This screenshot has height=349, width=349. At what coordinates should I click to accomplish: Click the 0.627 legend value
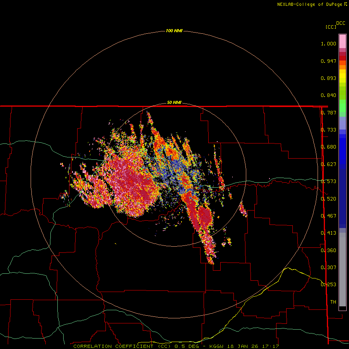[328, 164]
